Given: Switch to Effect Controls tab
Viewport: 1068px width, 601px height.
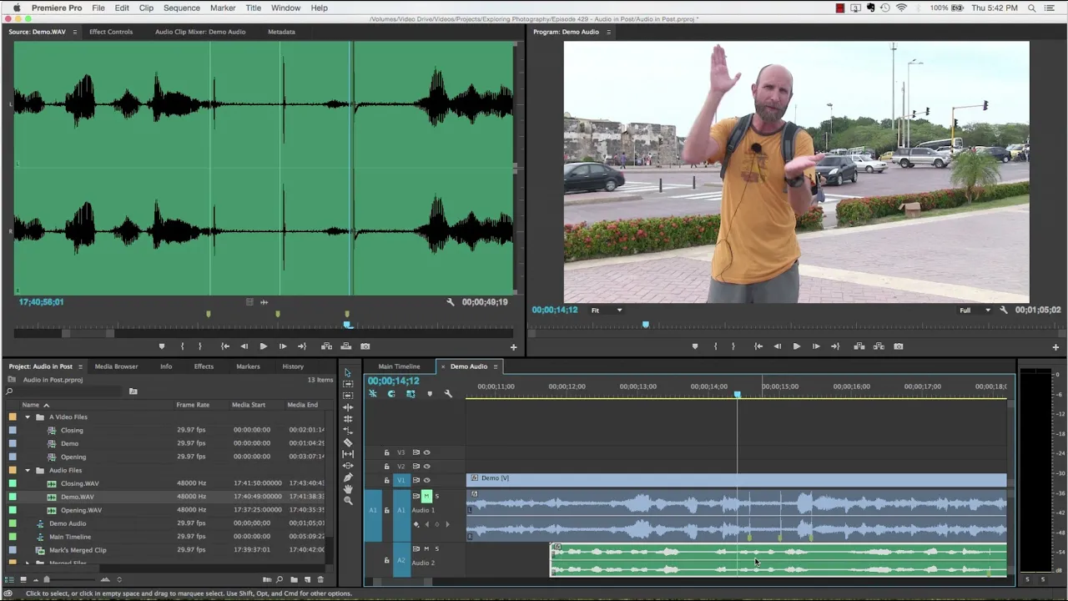Looking at the screenshot, I should click(111, 32).
